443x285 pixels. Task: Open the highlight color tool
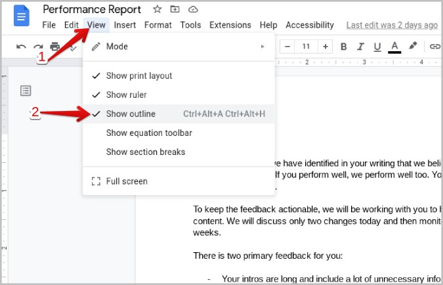(x=413, y=46)
